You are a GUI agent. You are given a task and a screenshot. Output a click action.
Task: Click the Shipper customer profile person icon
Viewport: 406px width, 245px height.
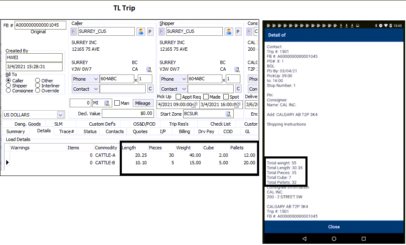[x=229, y=32]
